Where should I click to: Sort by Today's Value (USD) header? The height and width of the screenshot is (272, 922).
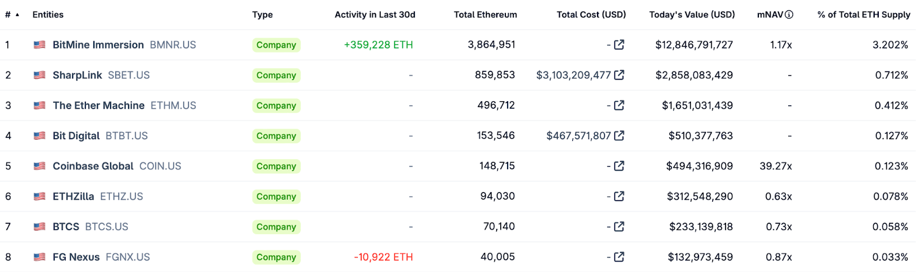click(691, 15)
